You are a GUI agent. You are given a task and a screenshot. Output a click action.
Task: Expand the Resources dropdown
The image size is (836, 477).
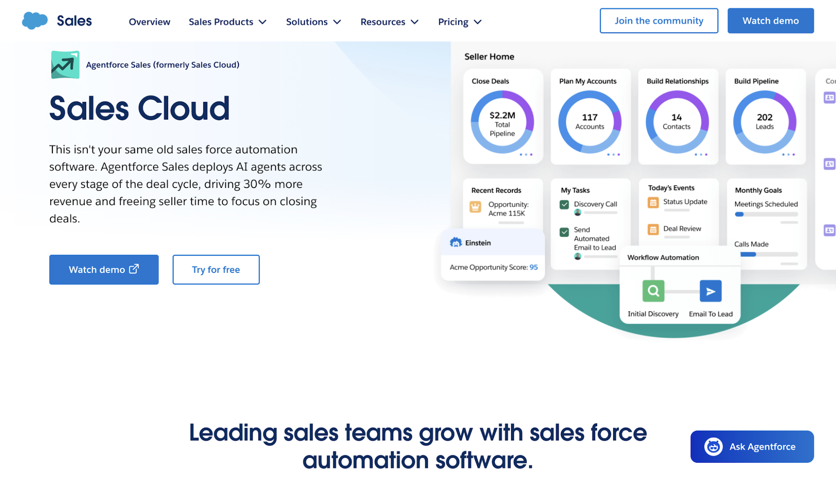[x=389, y=22]
